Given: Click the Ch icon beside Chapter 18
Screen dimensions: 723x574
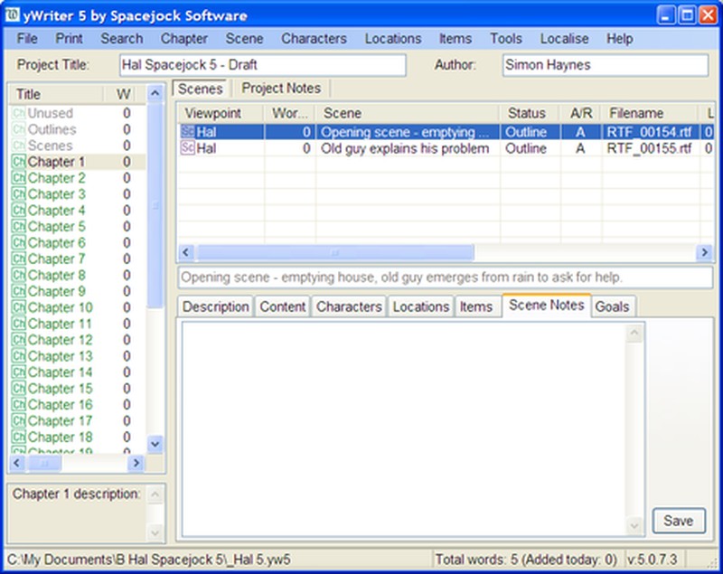Looking at the screenshot, I should tap(19, 437).
